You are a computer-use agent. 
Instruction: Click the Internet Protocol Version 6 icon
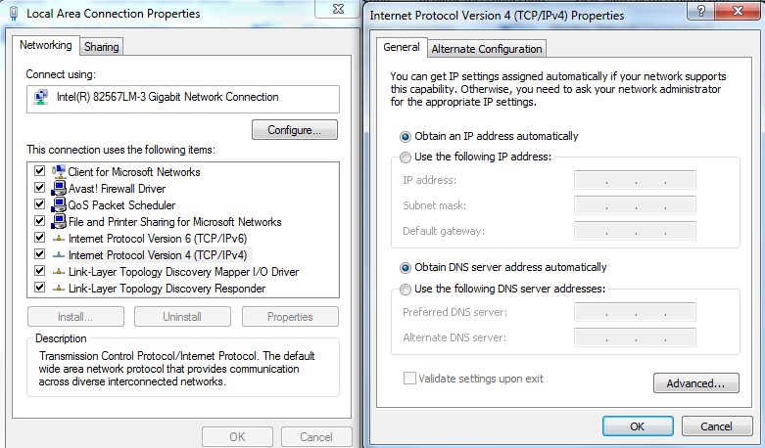pyautogui.click(x=58, y=239)
